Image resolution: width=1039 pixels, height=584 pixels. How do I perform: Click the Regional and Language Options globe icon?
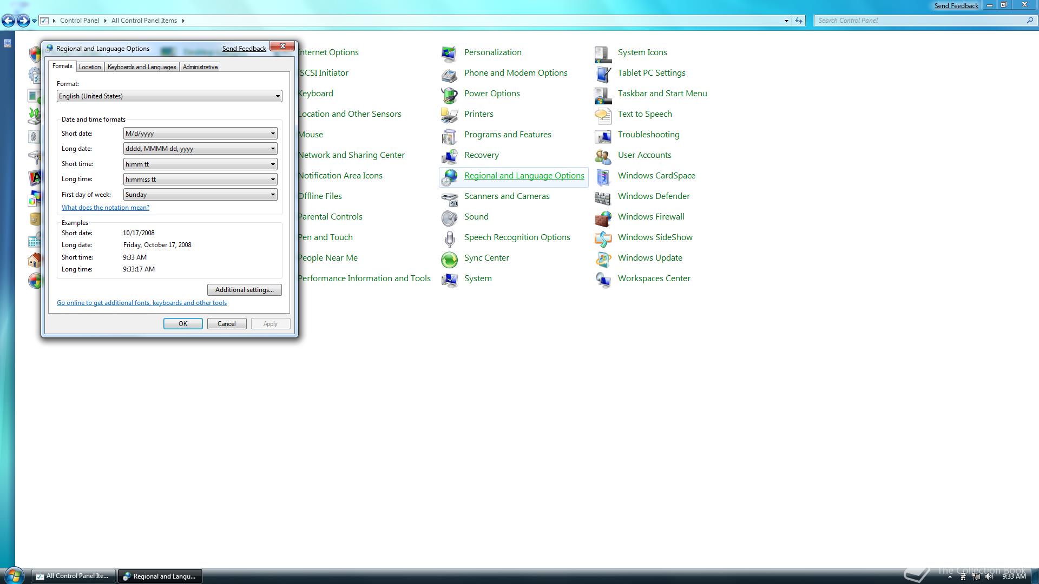coord(449,176)
